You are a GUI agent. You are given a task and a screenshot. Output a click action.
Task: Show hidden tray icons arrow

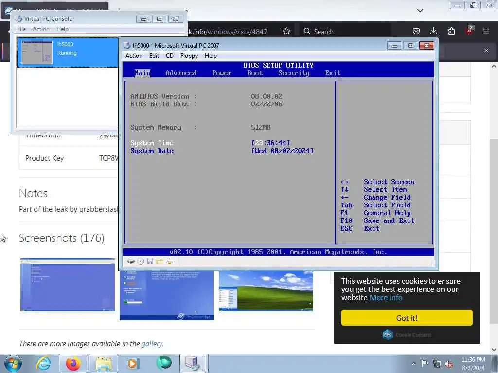click(413, 364)
